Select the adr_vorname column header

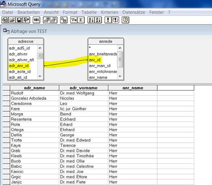click(83, 88)
